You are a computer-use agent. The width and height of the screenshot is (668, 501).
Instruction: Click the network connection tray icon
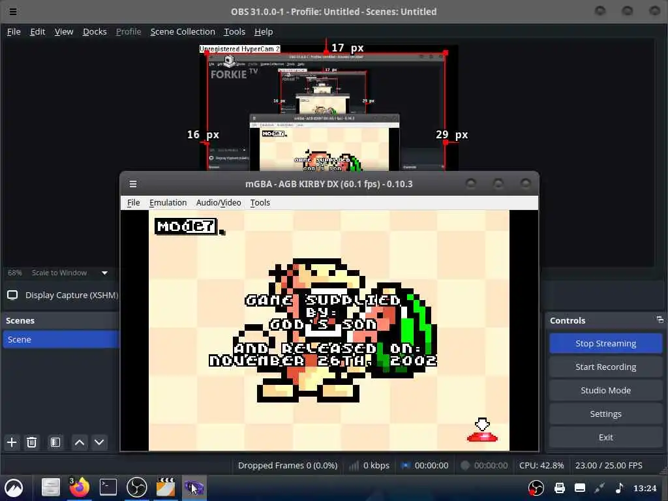(600, 488)
